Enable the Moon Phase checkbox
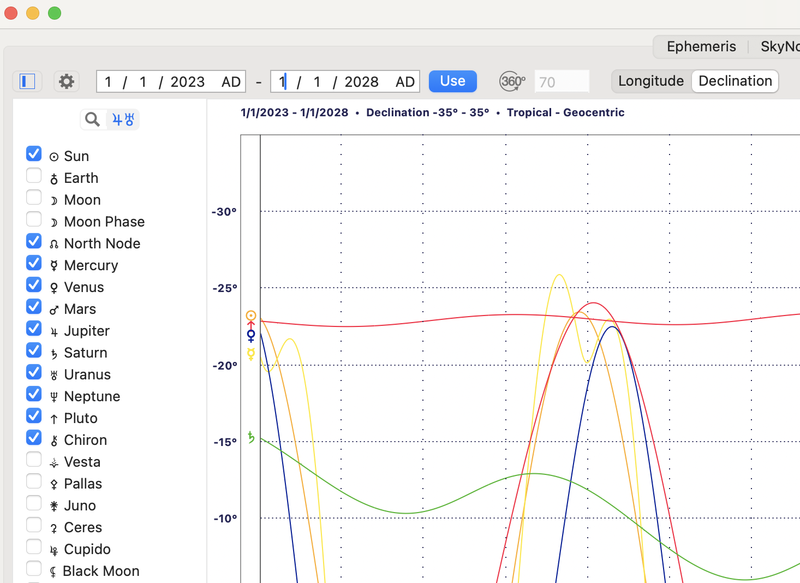Viewport: 800px width, 583px height. coord(34,219)
